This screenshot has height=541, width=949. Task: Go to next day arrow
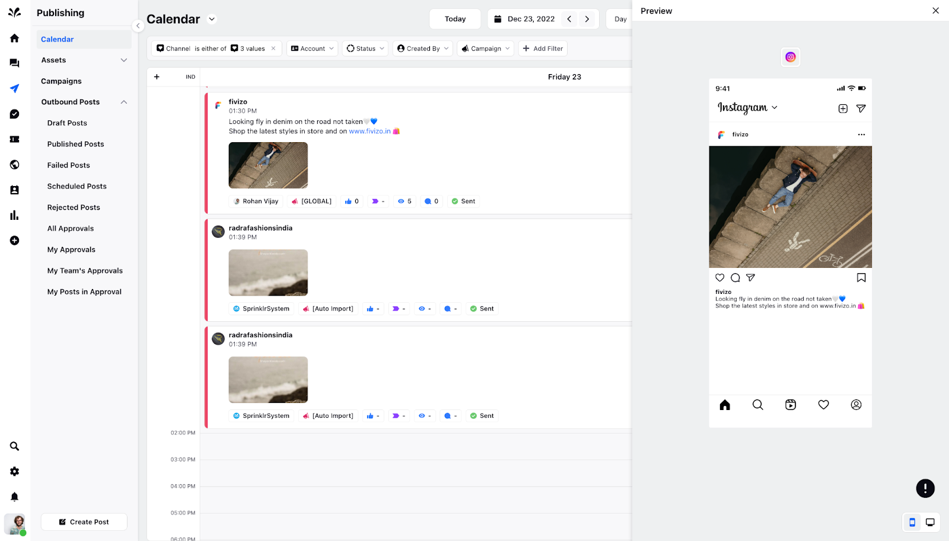[587, 19]
